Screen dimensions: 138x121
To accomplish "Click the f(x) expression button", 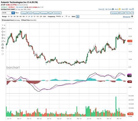I will (50, 13).
